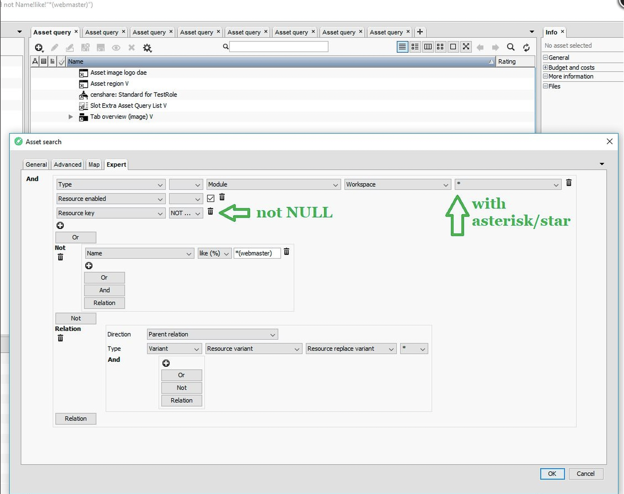Expand the Budget and costs section
This screenshot has height=494, width=624.
pos(545,67)
